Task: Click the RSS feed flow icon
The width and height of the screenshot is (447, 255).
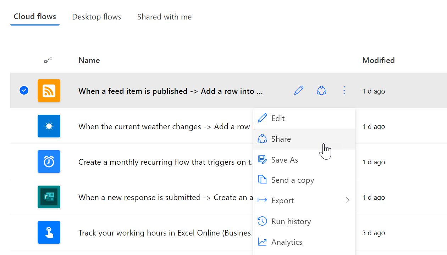Action: point(49,91)
